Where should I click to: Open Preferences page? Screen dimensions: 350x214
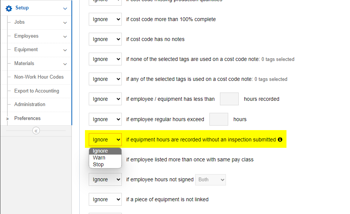pyautogui.click(x=27, y=118)
